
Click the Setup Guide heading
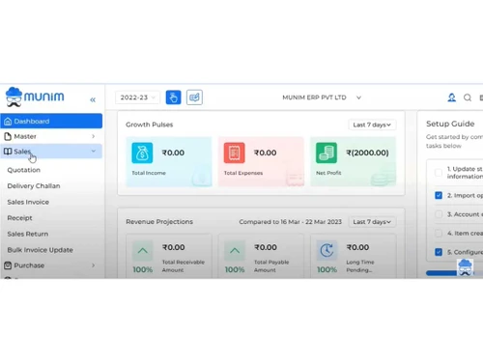tap(450, 124)
